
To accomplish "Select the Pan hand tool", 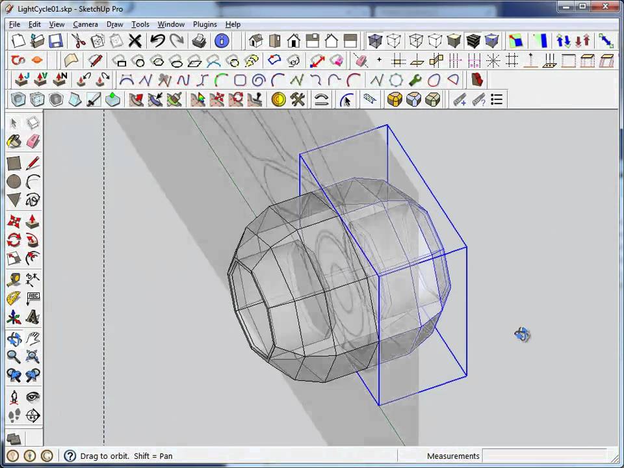I will (33, 338).
